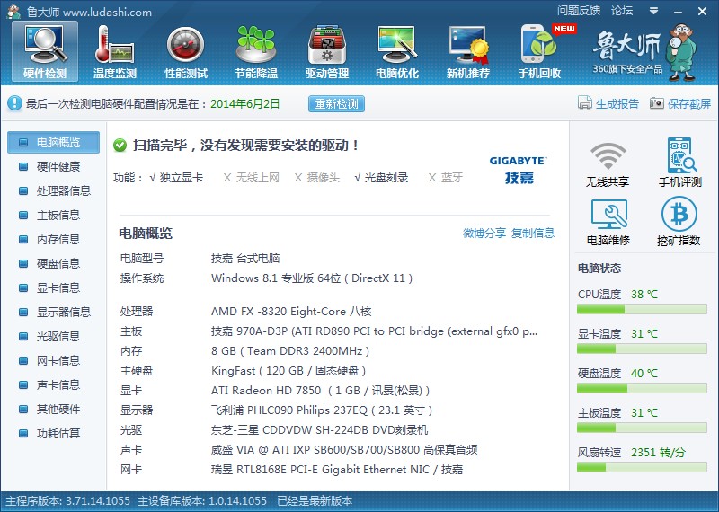Select 内存信息 in the sidebar
The image size is (719, 512).
point(53,239)
